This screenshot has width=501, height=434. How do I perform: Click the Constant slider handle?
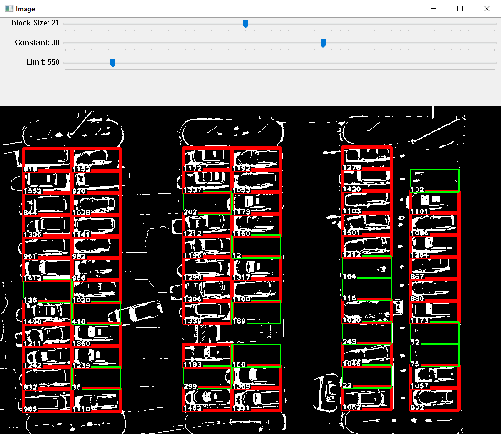(x=323, y=43)
